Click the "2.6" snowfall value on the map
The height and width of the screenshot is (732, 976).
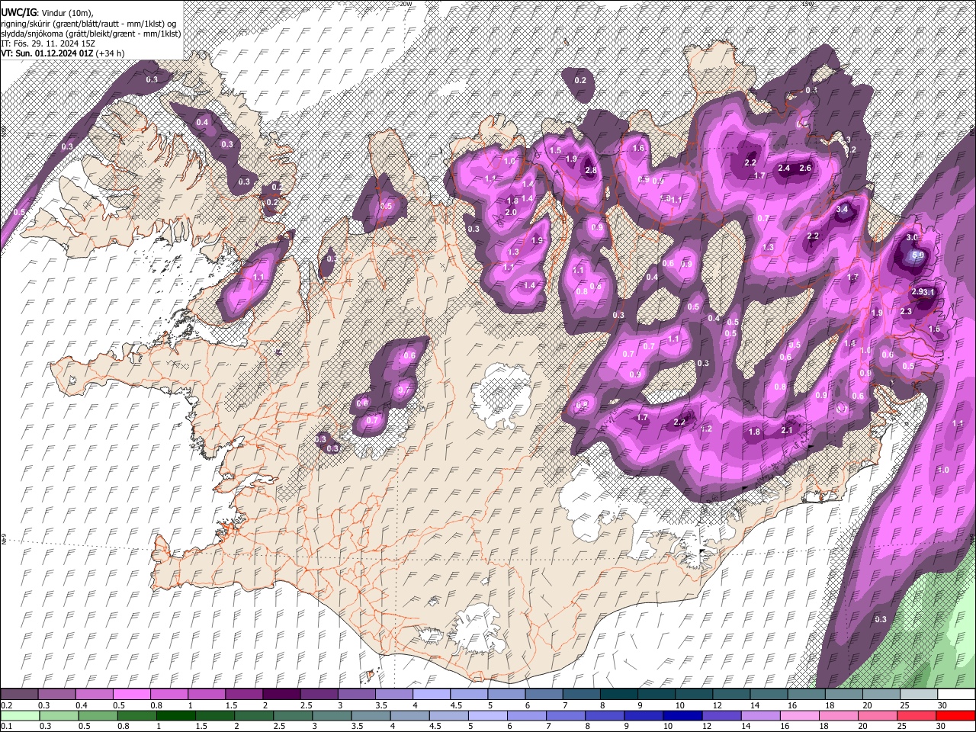click(x=805, y=168)
